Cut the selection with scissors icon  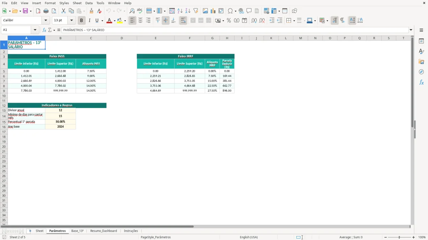coord(63,11)
